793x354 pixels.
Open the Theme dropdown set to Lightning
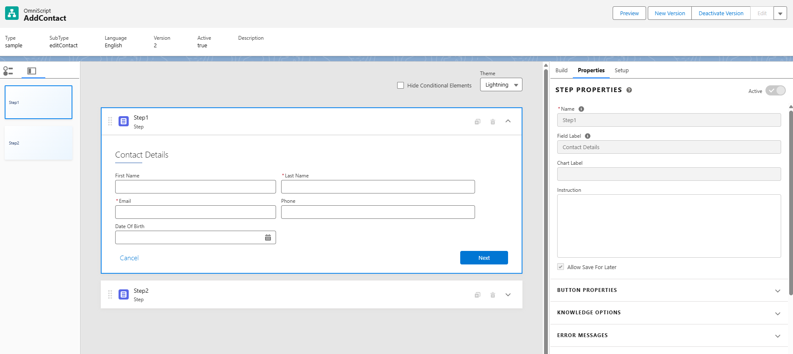501,85
